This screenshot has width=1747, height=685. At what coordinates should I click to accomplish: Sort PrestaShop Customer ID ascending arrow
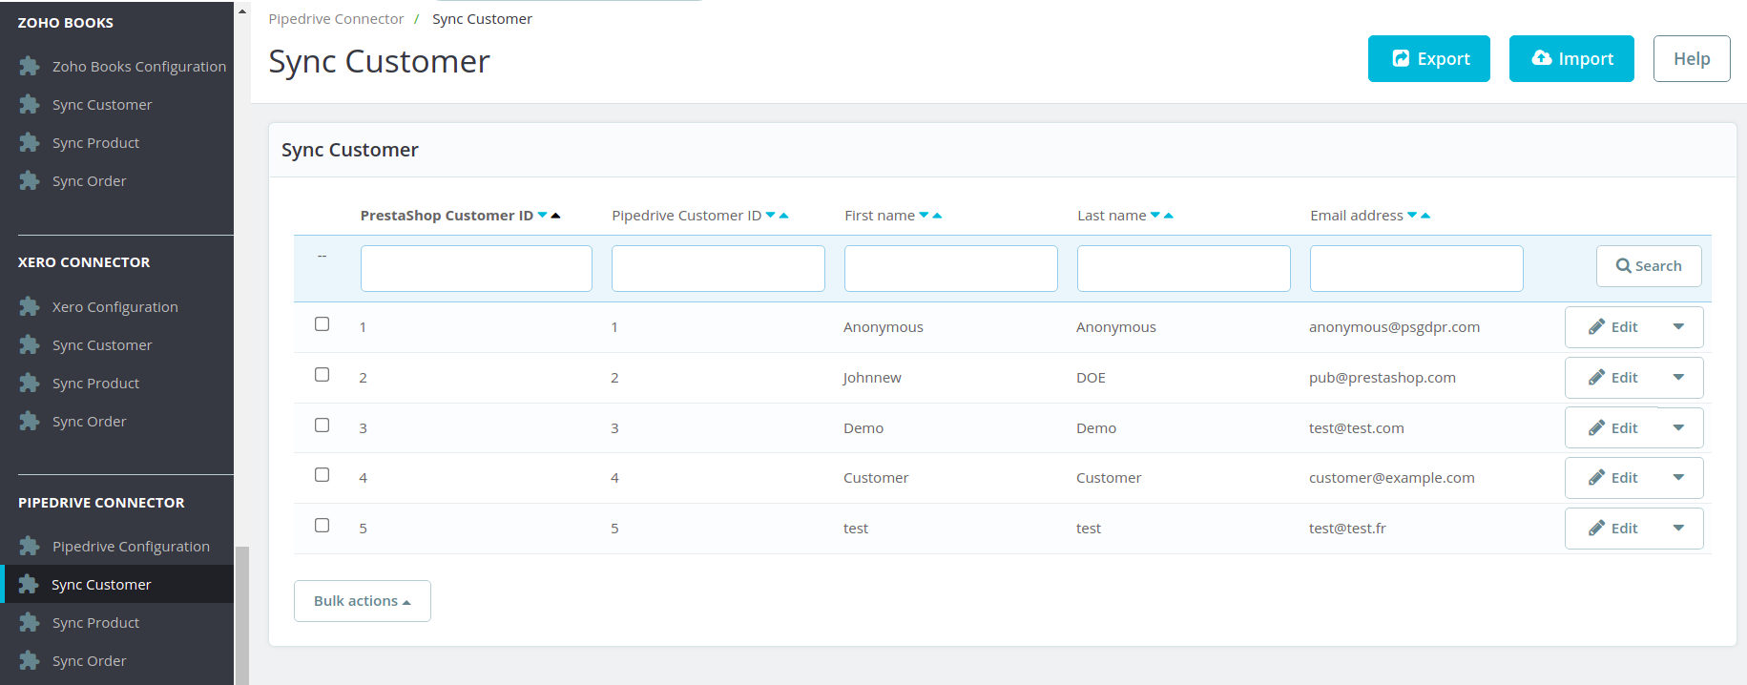555,216
